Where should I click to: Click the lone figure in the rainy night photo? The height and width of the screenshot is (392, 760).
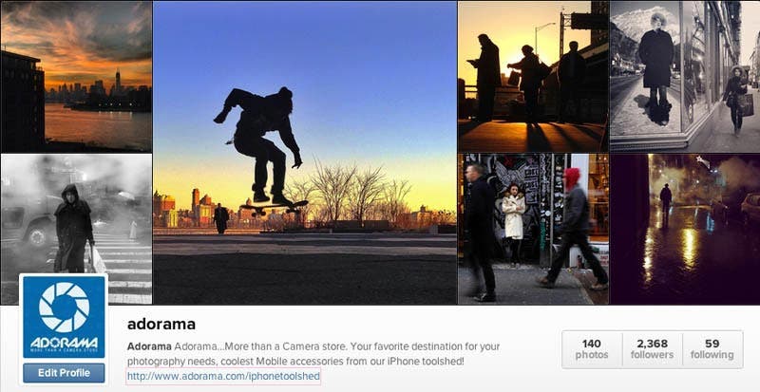666,204
